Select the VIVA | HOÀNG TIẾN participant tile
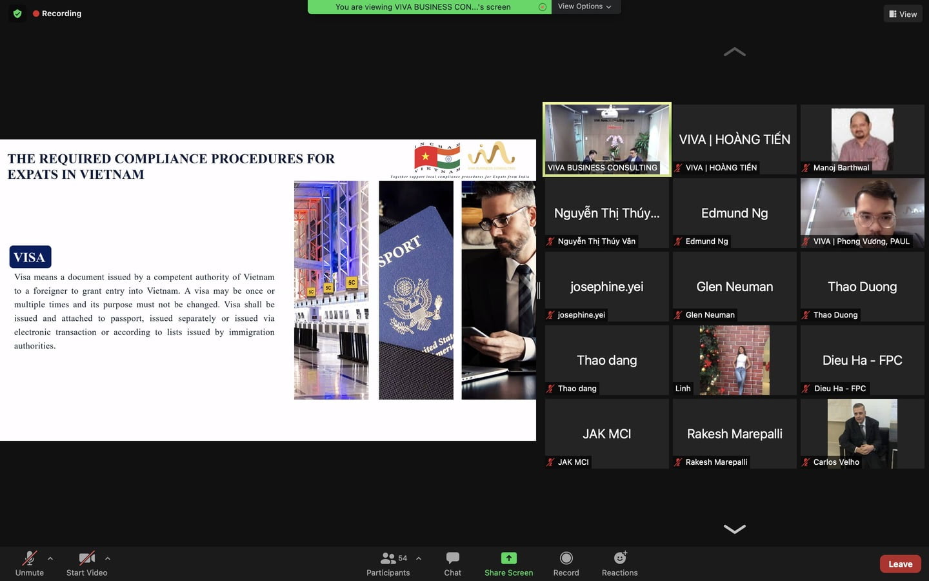The image size is (929, 581). tap(735, 139)
